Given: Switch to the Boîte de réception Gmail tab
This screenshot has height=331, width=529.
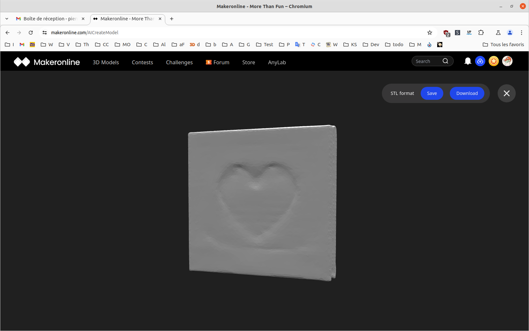Looking at the screenshot, I should (x=50, y=19).
